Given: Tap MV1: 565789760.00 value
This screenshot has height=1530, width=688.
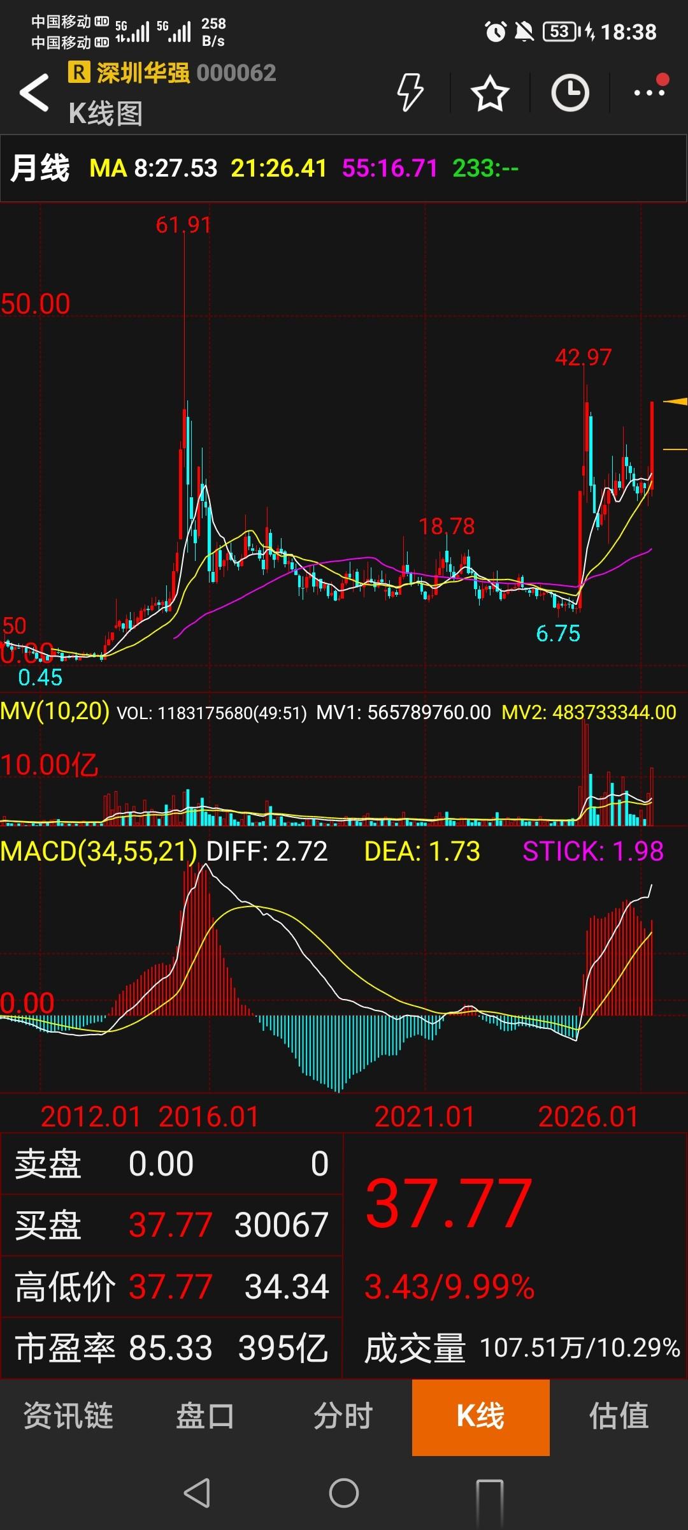Looking at the screenshot, I should click(x=404, y=712).
